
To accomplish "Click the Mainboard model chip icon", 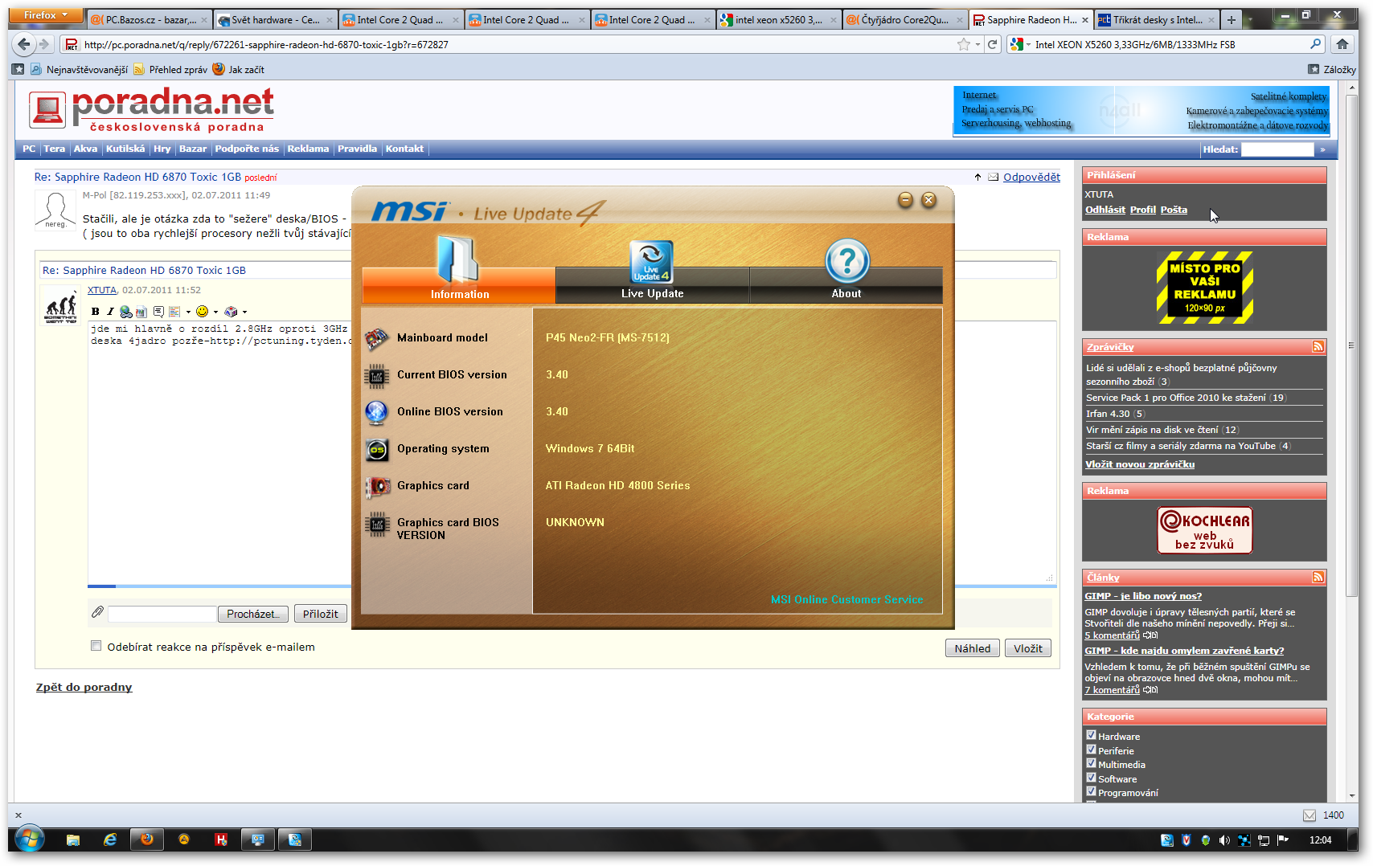I will click(377, 338).
